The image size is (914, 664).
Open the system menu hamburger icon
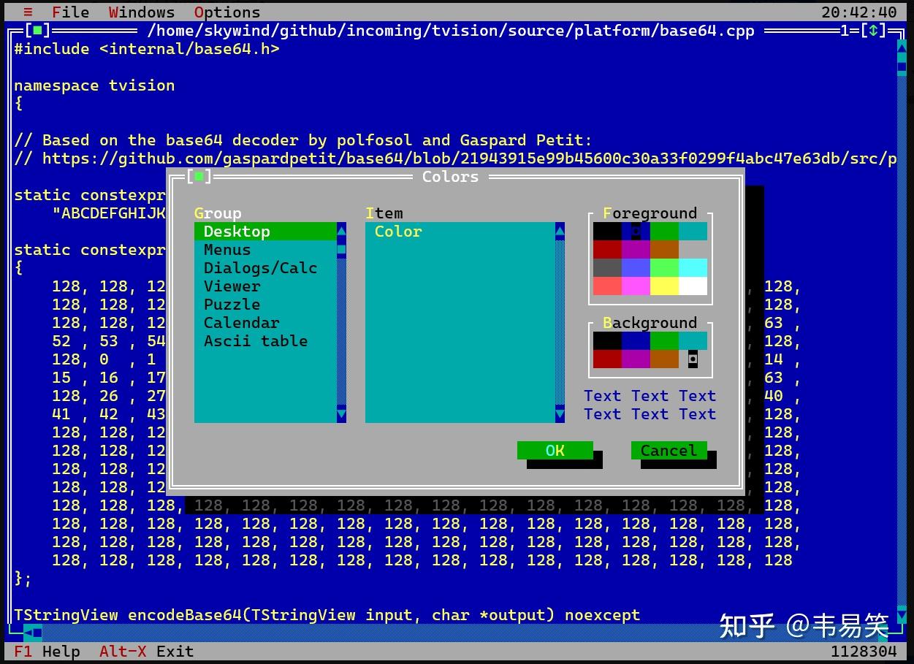click(x=28, y=12)
